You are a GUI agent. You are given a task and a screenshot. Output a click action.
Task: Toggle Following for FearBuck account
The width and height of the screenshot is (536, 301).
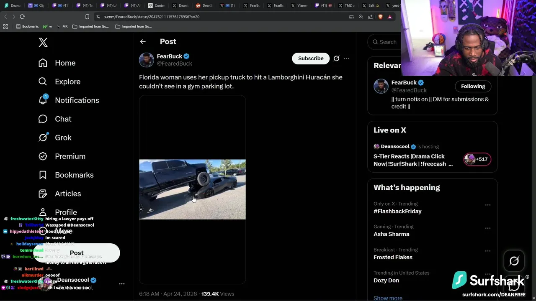[473, 87]
